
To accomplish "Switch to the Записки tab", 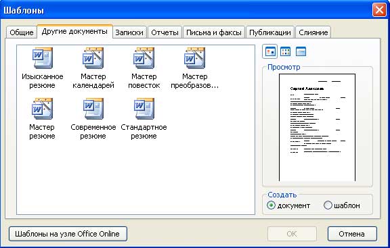I will coord(129,32).
